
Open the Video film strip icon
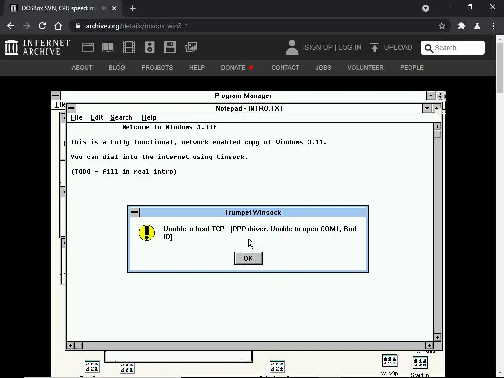pos(129,47)
